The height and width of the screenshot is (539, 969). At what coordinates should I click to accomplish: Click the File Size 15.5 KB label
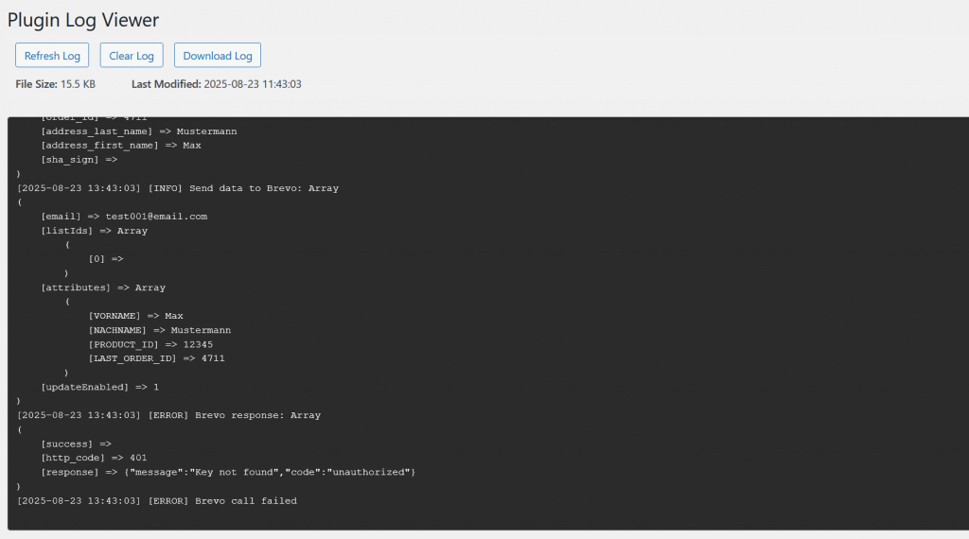[x=56, y=84]
